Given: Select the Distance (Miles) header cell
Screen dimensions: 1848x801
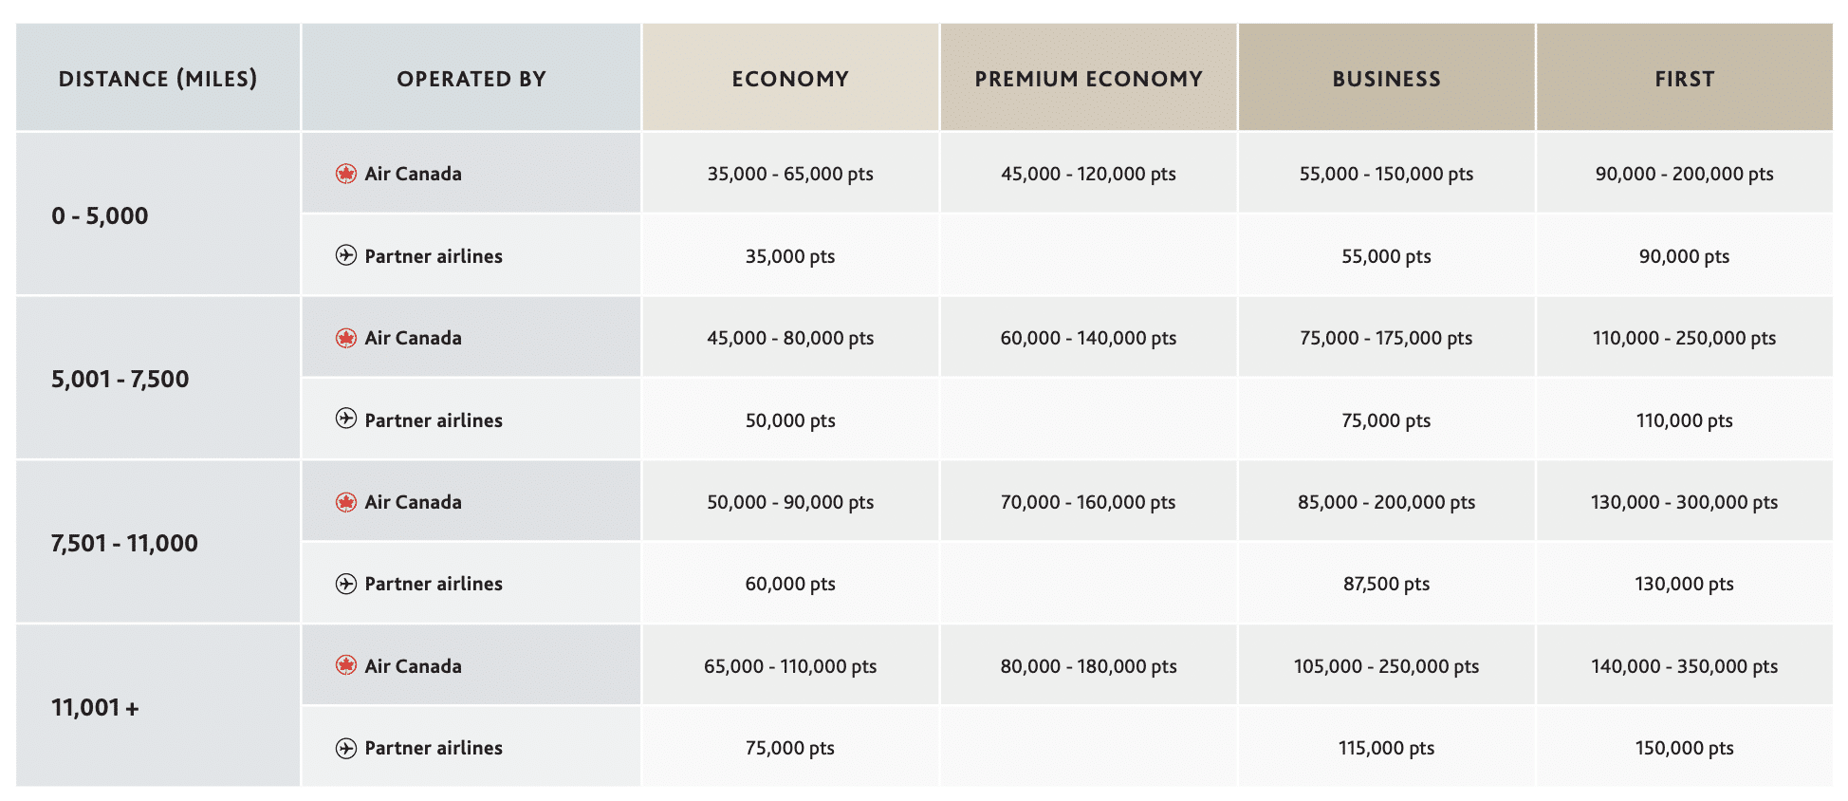Looking at the screenshot, I should (157, 79).
